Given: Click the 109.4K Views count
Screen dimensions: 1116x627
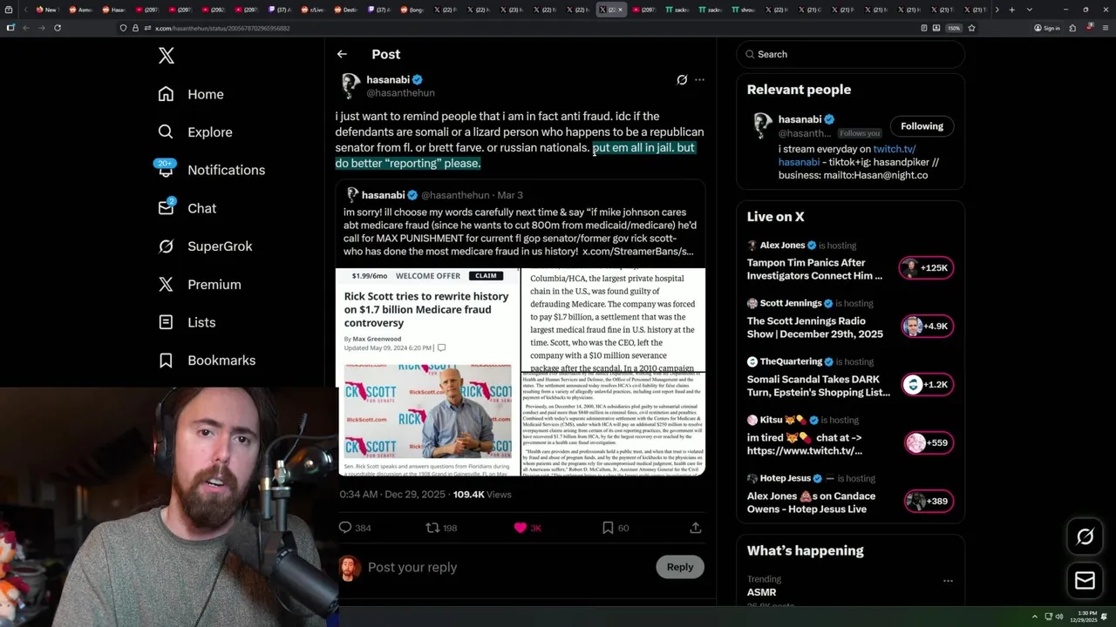Looking at the screenshot, I should pyautogui.click(x=482, y=495).
